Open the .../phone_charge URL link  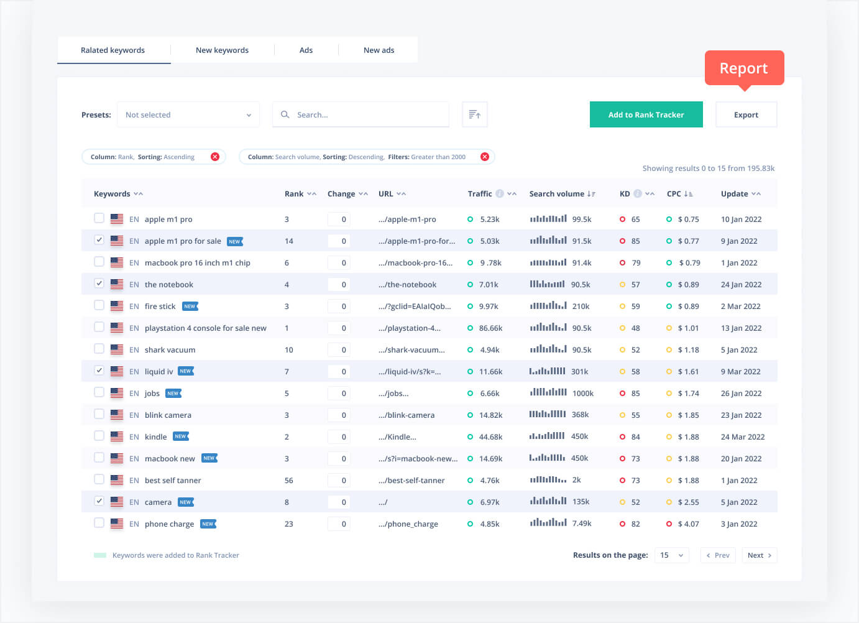(408, 524)
